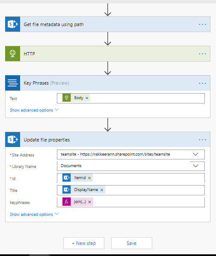Click inside the keyphrases input field
The image size is (216, 256).
(131, 202)
